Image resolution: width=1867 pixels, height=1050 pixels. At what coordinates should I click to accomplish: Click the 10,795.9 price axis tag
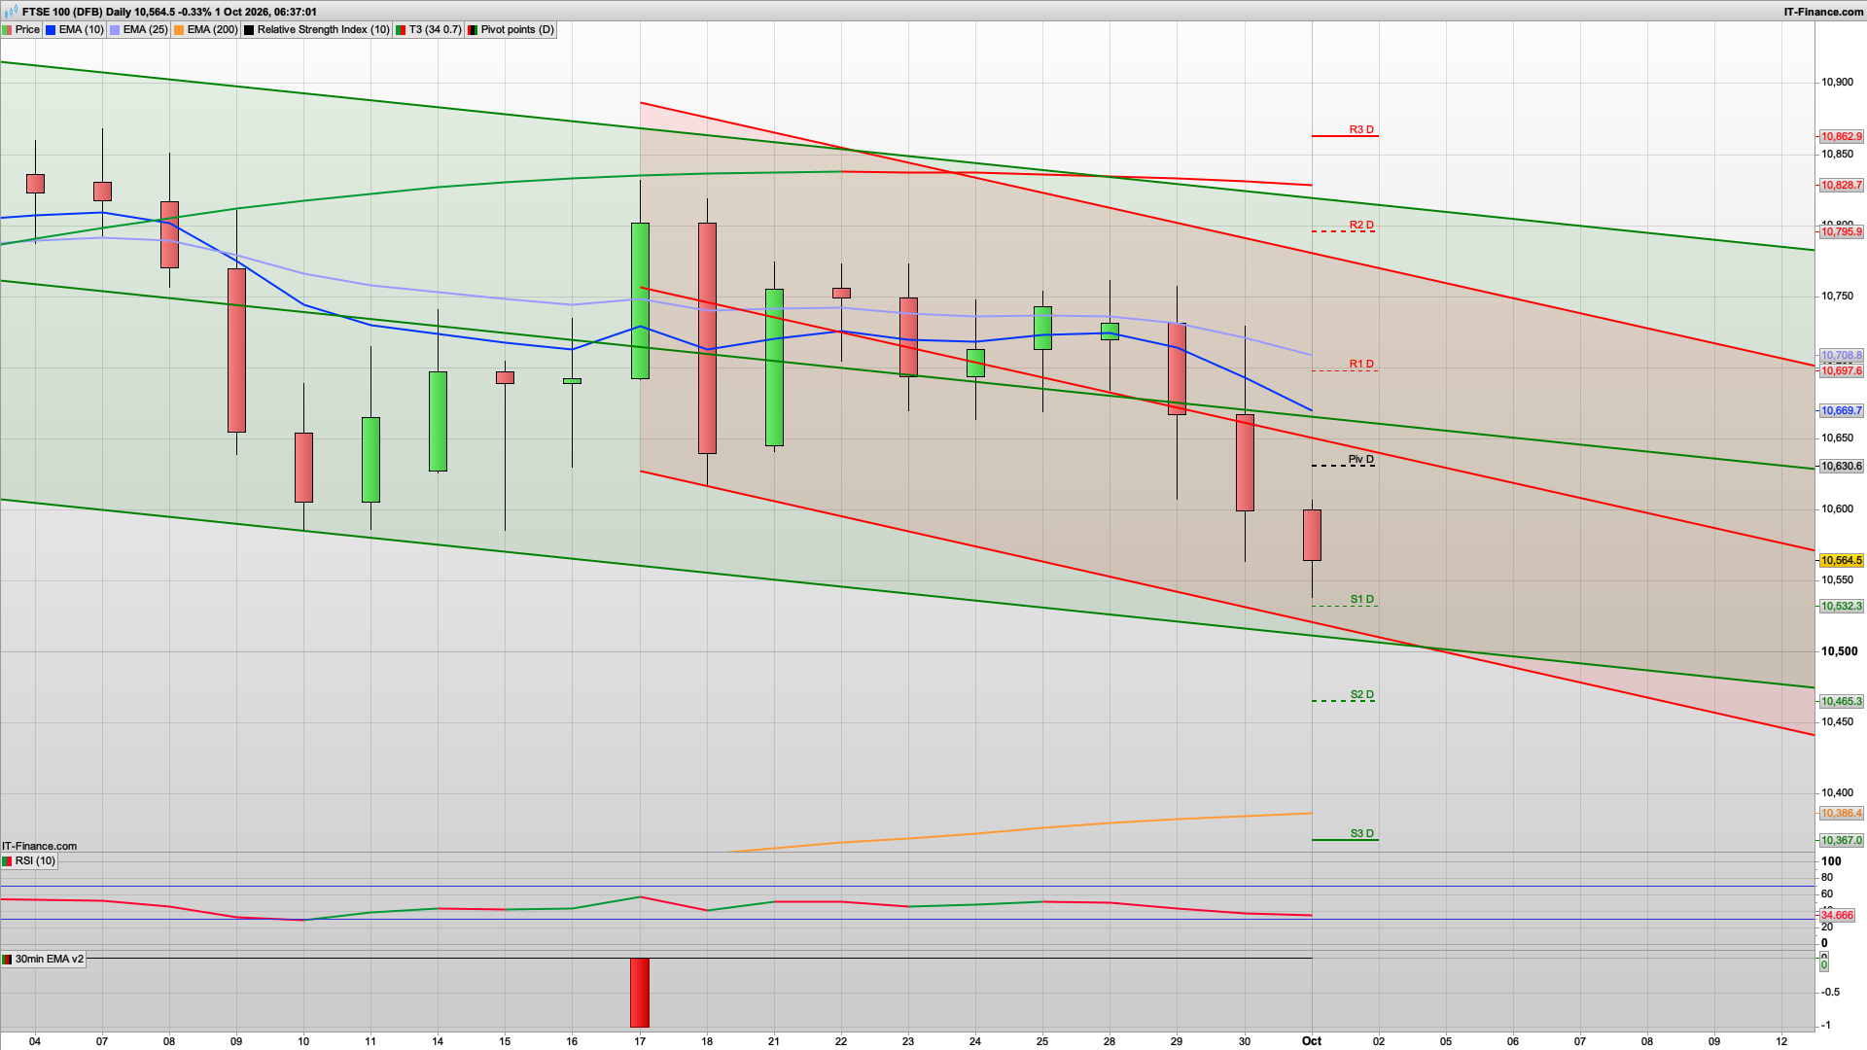coord(1841,231)
